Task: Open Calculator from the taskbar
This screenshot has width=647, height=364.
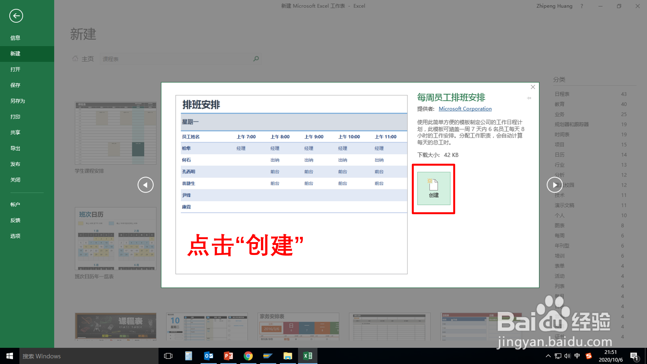Action: click(x=189, y=356)
